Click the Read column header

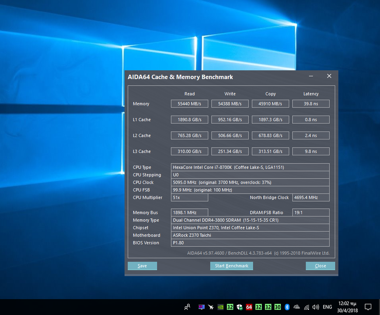[x=189, y=94]
